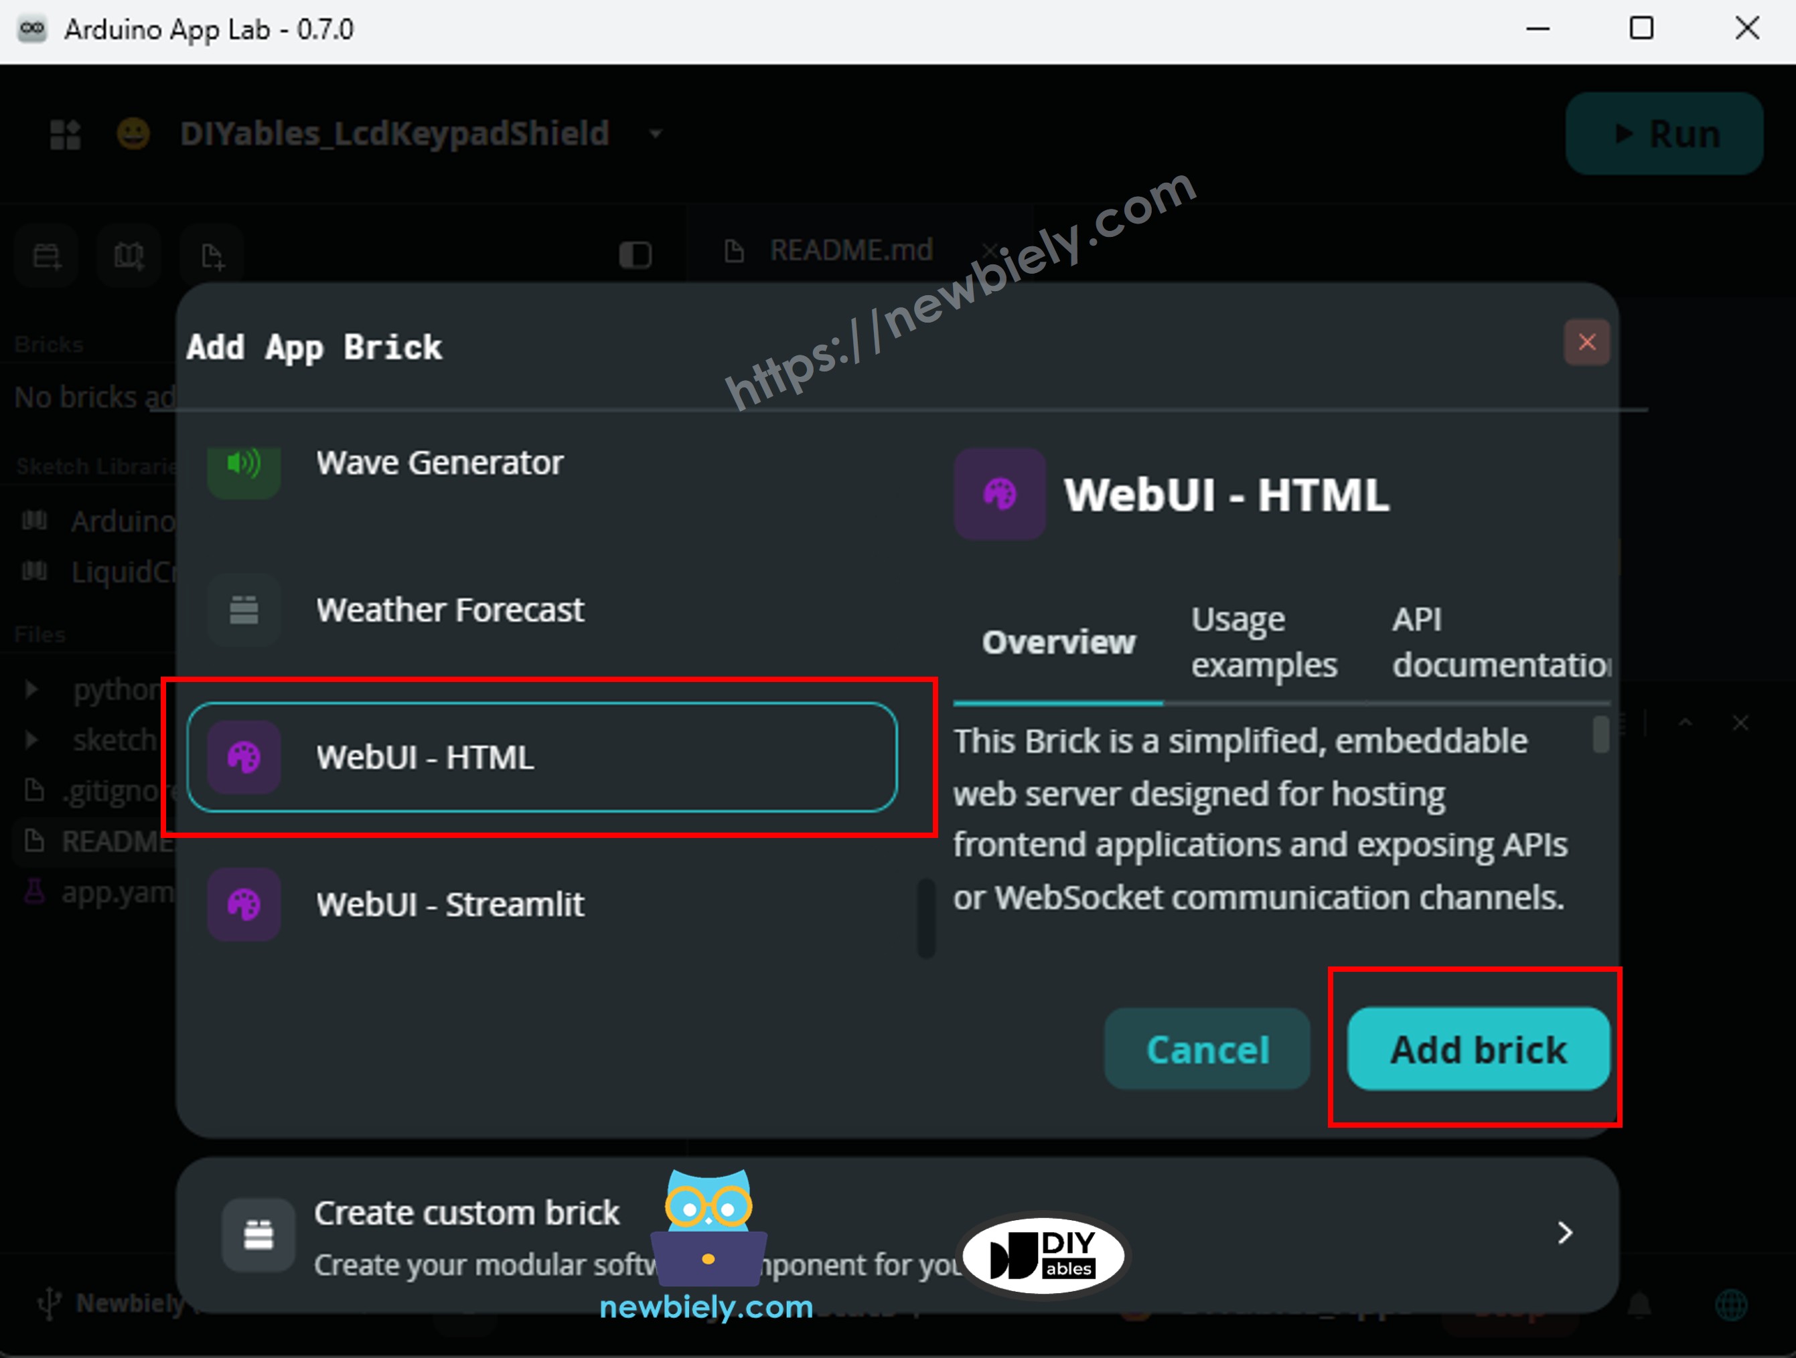This screenshot has width=1796, height=1358.
Task: Click the WebUI - HTML palette icon in list
Action: [244, 758]
